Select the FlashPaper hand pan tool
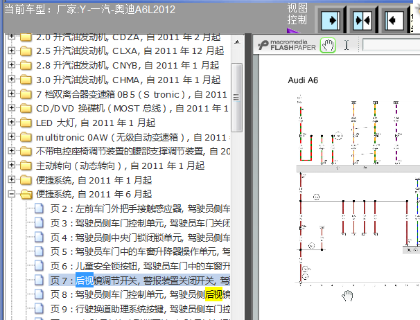This screenshot has height=320, width=420. [328, 45]
